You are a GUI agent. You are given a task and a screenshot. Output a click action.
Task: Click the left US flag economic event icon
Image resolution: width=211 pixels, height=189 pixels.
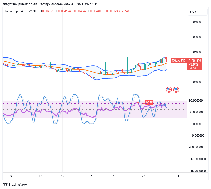[x=168, y=89]
